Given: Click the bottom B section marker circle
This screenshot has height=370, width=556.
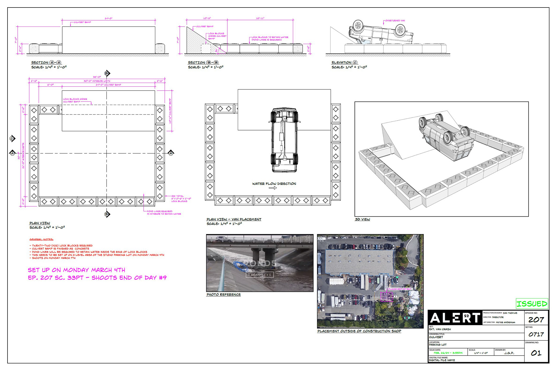Looking at the screenshot, I should [x=107, y=214].
